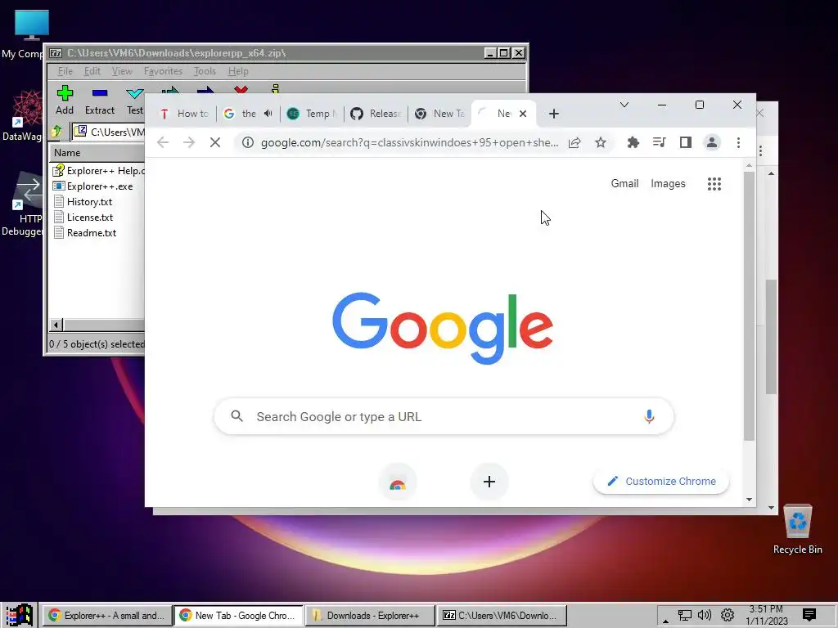Select Explorer++.exe in 7-Zip list
The image size is (838, 628).
(x=93, y=186)
